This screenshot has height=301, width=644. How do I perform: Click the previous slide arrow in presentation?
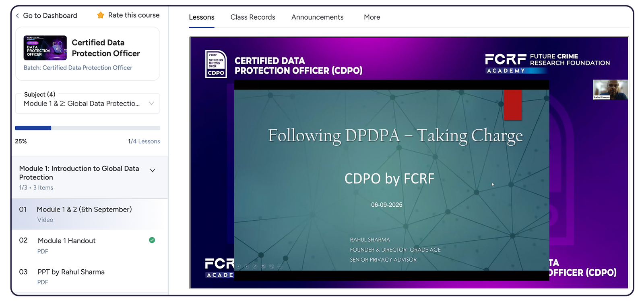coord(239,266)
